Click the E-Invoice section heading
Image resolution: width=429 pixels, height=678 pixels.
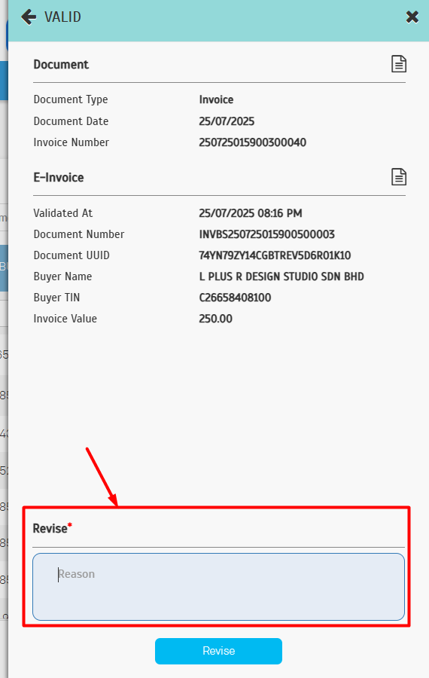59,178
